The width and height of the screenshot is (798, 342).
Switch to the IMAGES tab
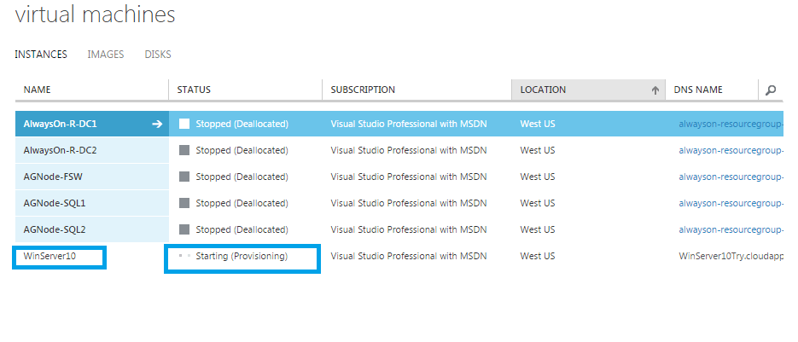point(105,55)
